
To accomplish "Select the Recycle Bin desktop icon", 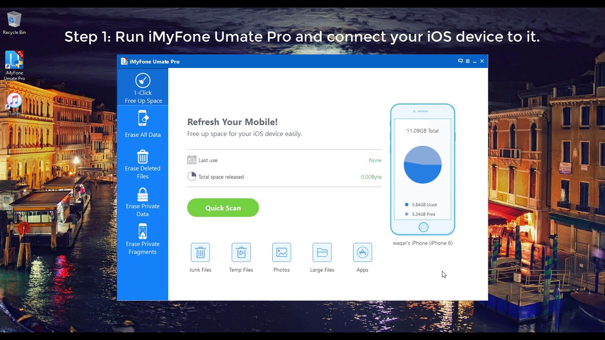I will pyautogui.click(x=14, y=23).
